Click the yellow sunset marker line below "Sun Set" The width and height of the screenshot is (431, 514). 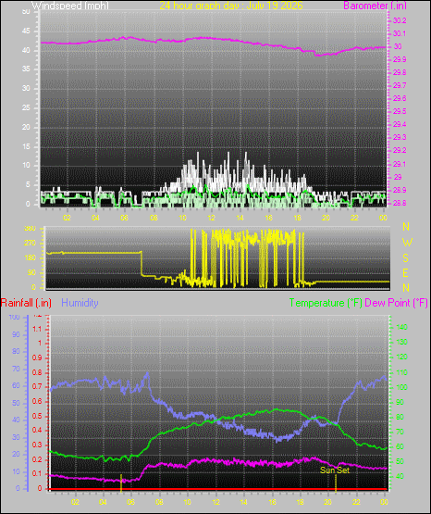[336, 483]
